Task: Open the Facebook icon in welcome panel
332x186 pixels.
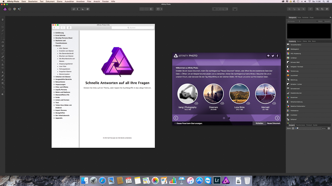Action: tap(278, 56)
